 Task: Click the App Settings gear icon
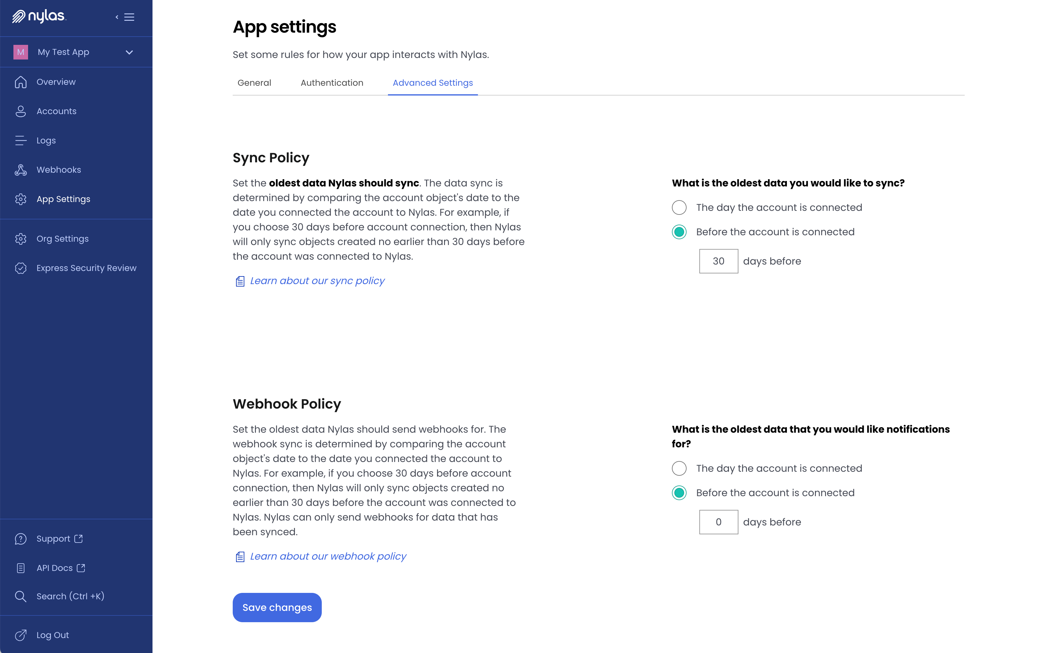(20, 199)
